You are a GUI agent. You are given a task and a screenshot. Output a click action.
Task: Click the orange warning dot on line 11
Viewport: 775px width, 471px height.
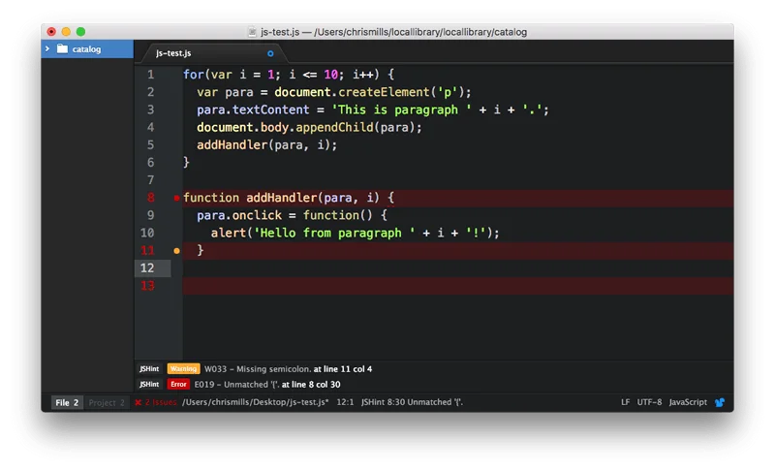tap(176, 250)
